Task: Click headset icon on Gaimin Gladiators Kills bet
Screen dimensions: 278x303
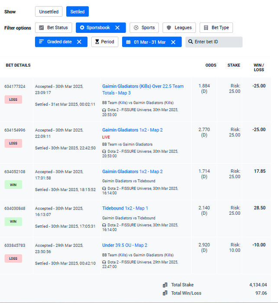Action: click(x=104, y=110)
